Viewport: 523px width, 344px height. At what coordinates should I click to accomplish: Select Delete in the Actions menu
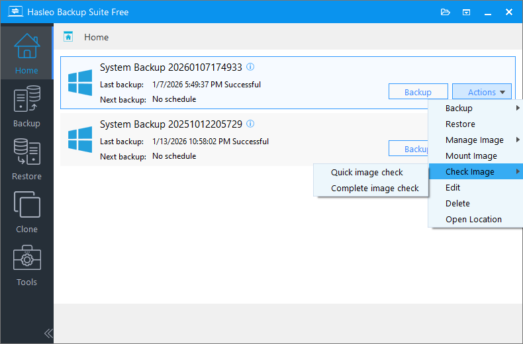coord(475,203)
